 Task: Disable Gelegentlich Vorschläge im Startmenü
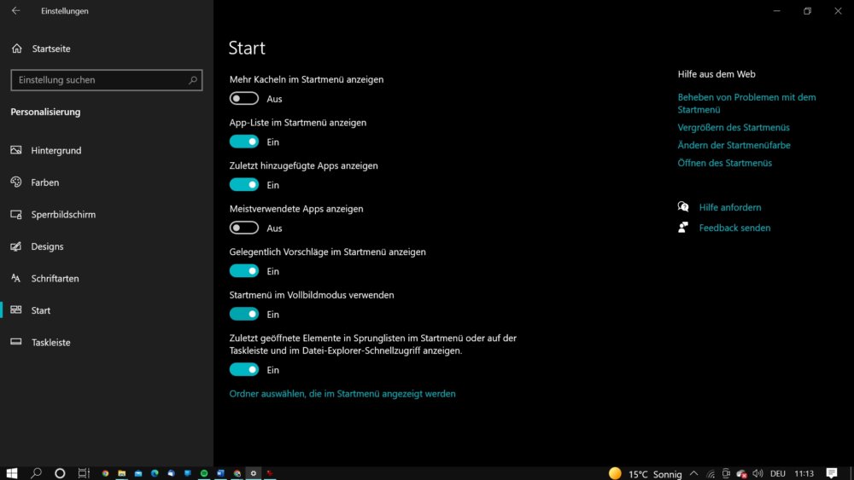coord(244,271)
